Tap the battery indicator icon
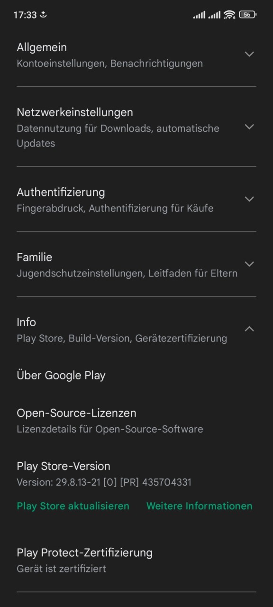The height and width of the screenshot is (607, 273). click(247, 15)
